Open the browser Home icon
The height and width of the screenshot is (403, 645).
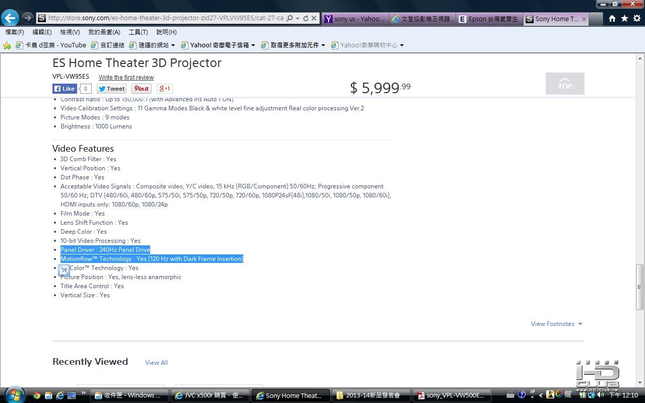click(612, 18)
